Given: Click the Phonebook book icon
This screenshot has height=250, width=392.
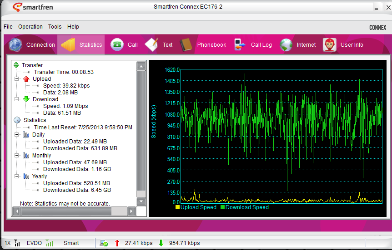Looking at the screenshot, I should click(x=186, y=44).
